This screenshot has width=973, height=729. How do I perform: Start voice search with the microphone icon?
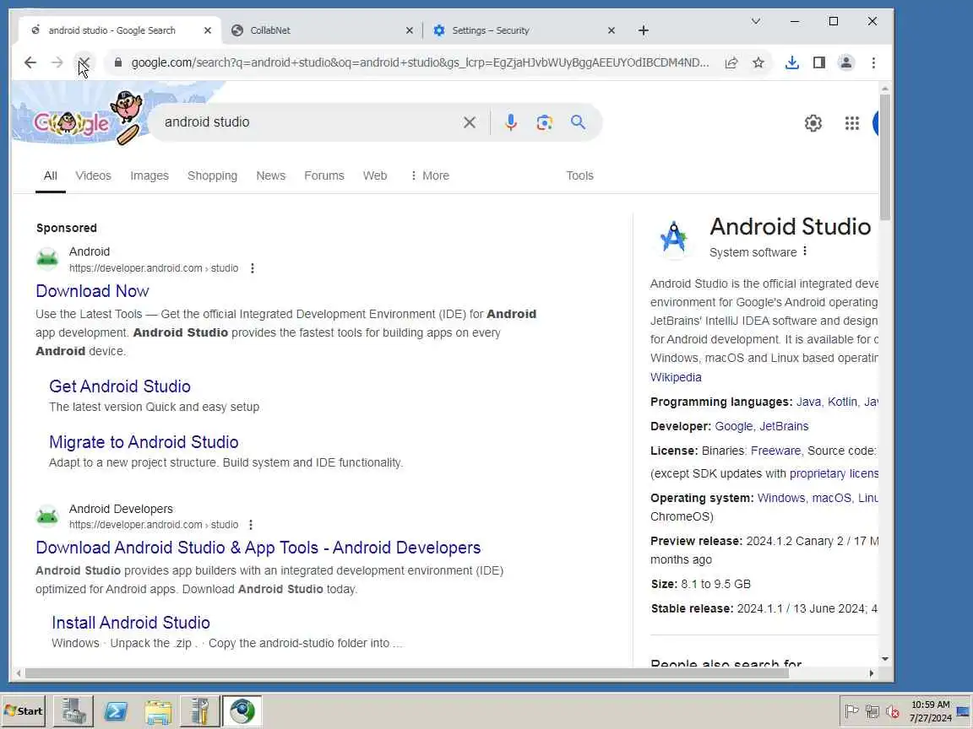pos(511,122)
